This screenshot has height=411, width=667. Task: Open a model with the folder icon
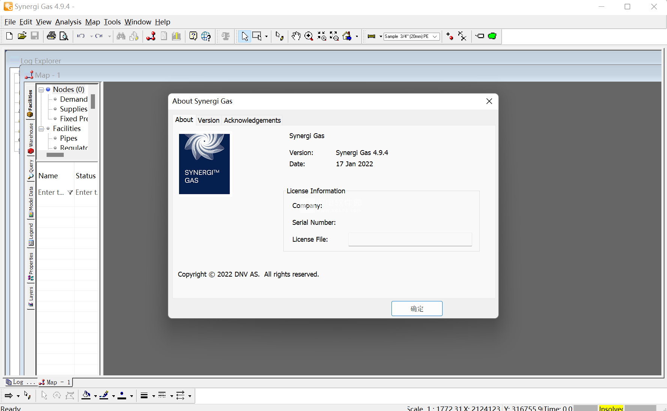point(22,36)
